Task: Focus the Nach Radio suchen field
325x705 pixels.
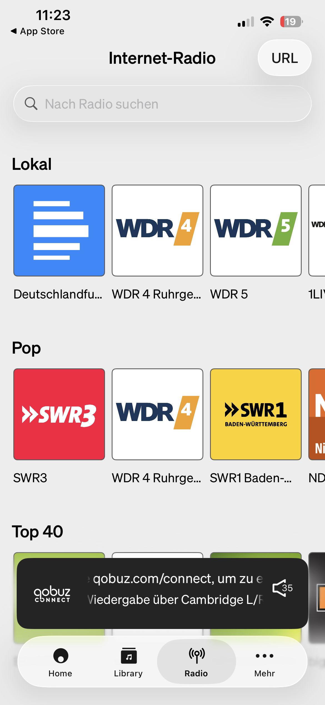Action: coord(162,104)
